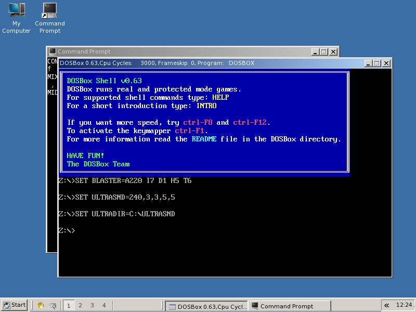The width and height of the screenshot is (416, 312).
Task: Maximize the Command Prompt window
Action: pos(325,51)
